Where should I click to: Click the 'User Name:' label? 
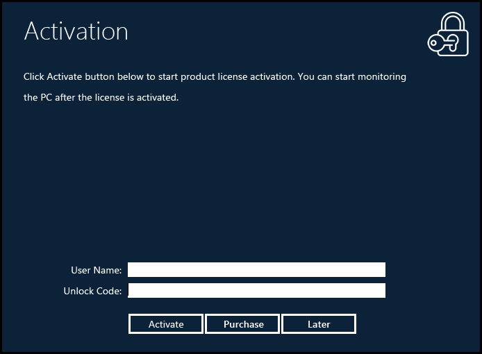coord(97,270)
